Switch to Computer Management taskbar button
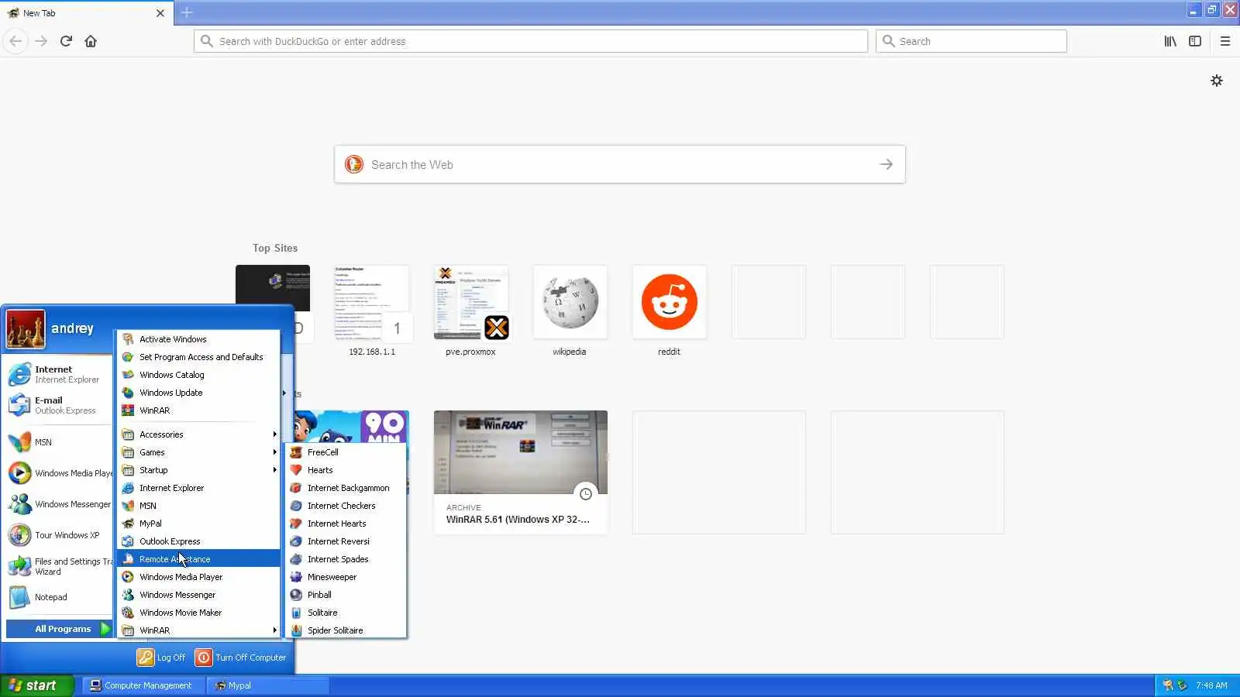Screen dimensions: 1240x697 point(144,685)
